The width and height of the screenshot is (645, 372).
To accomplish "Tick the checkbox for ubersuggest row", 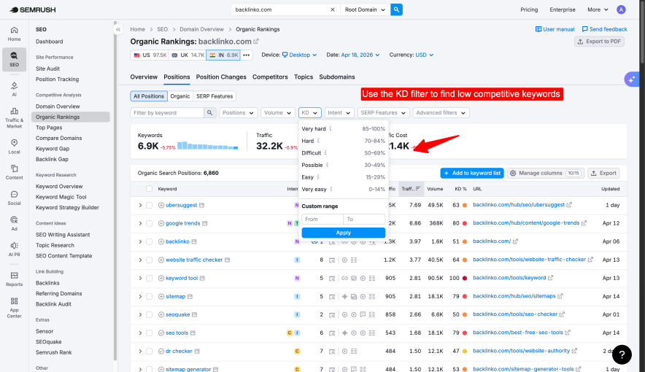I will point(149,205).
